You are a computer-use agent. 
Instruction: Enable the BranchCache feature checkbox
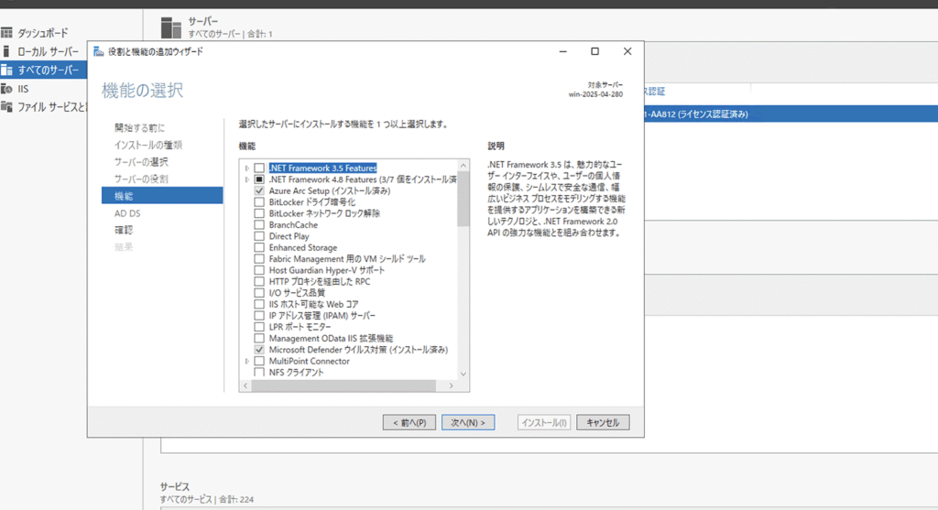pyautogui.click(x=259, y=225)
